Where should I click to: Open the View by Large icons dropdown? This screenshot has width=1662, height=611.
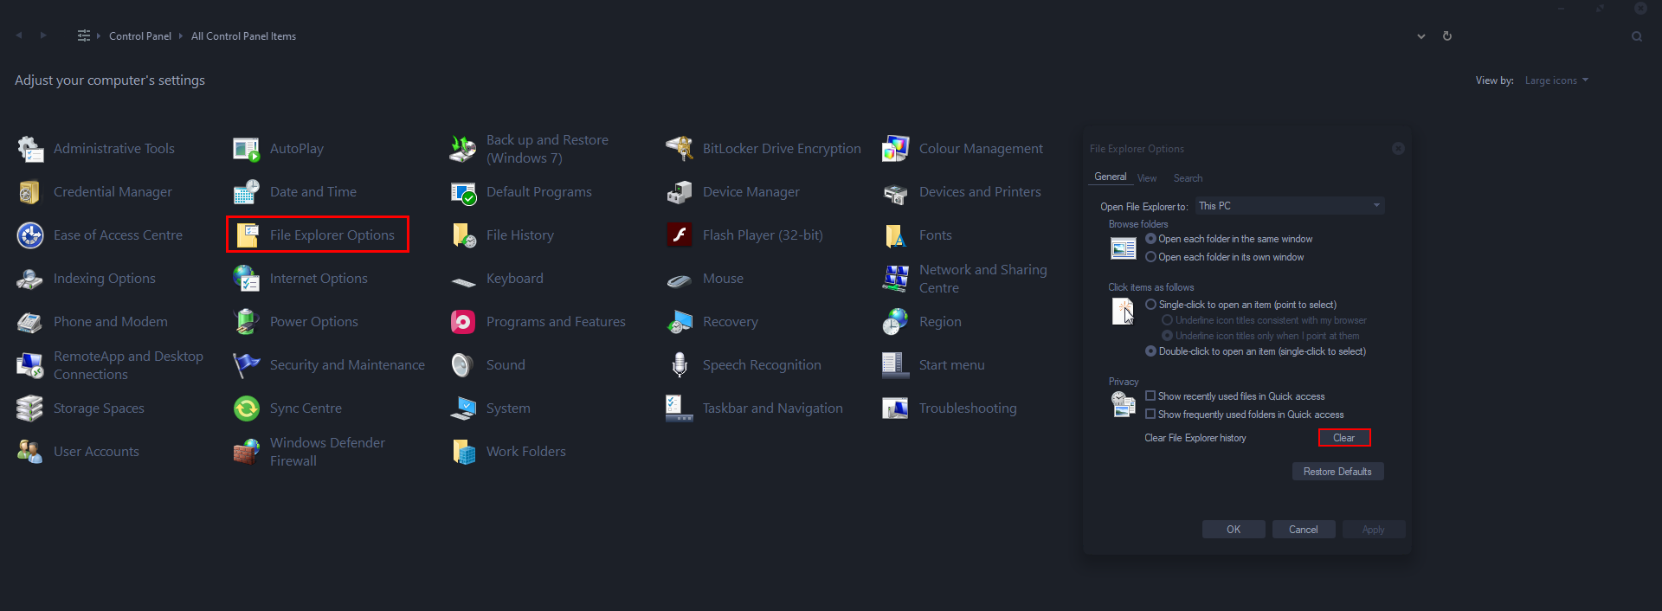point(1556,80)
